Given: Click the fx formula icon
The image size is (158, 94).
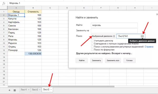Looking at the screenshot, I should pyautogui.click(x=4, y=3).
